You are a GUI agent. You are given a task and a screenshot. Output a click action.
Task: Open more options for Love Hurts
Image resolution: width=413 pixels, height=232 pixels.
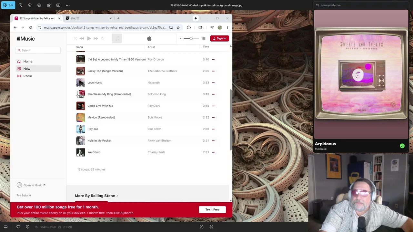coord(213,82)
